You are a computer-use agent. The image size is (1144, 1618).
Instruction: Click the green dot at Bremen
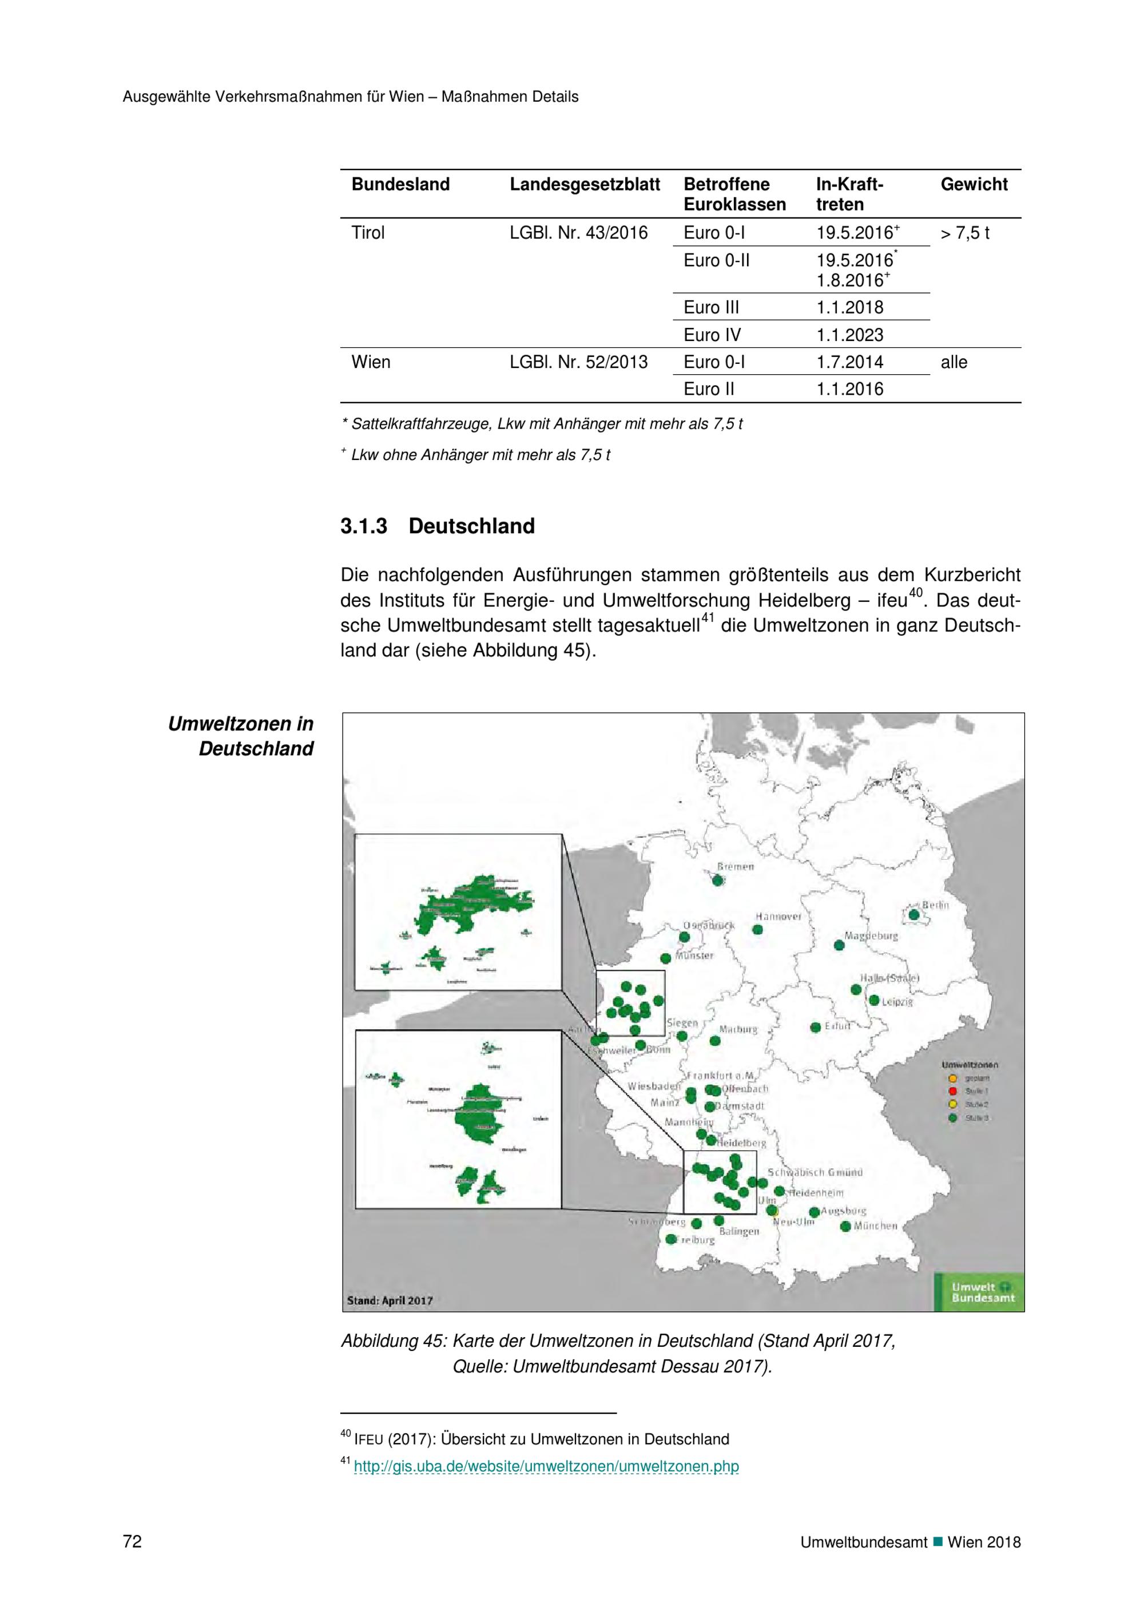point(717,880)
